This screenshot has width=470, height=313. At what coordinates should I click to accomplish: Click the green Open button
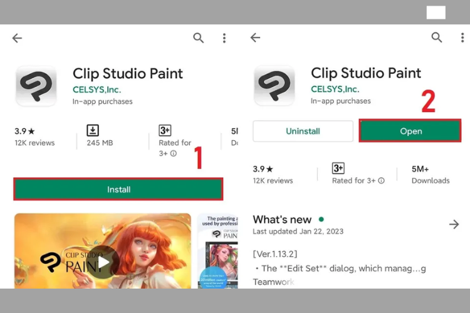tap(410, 131)
